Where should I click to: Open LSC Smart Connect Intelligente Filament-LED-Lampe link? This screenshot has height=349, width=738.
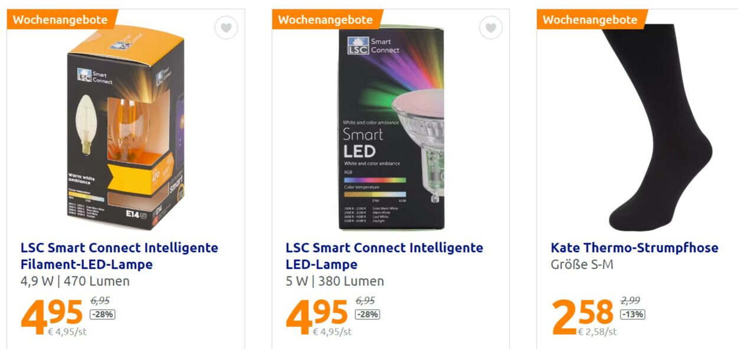[x=119, y=256]
